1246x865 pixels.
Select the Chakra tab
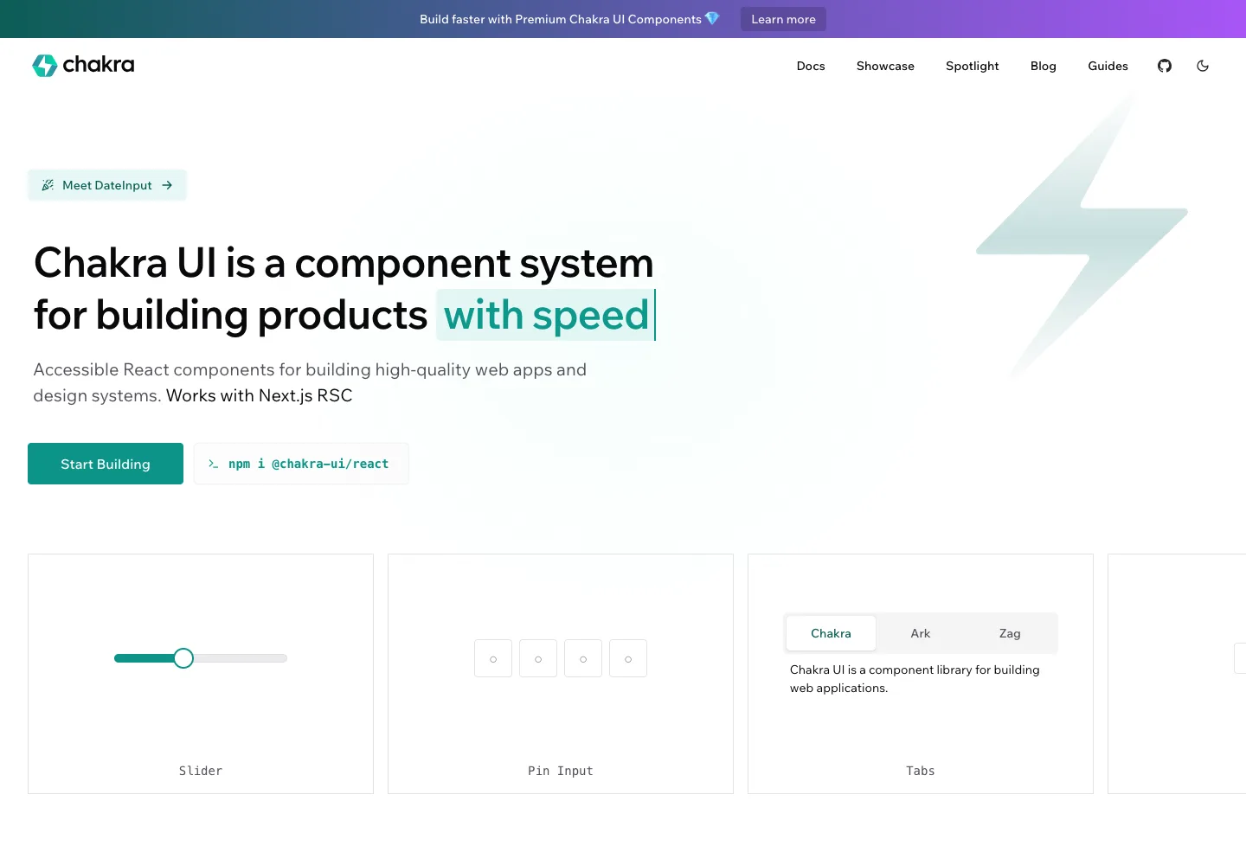coord(831,633)
